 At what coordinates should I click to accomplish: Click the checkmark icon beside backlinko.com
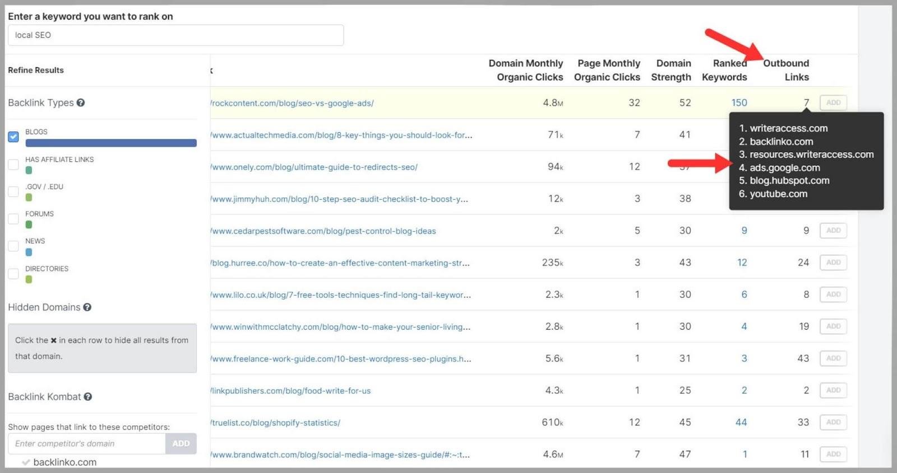[x=26, y=462]
